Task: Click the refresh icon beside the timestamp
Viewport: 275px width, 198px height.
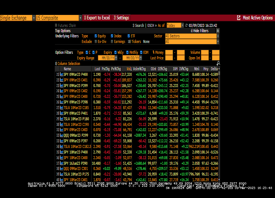Action: coord(187,25)
